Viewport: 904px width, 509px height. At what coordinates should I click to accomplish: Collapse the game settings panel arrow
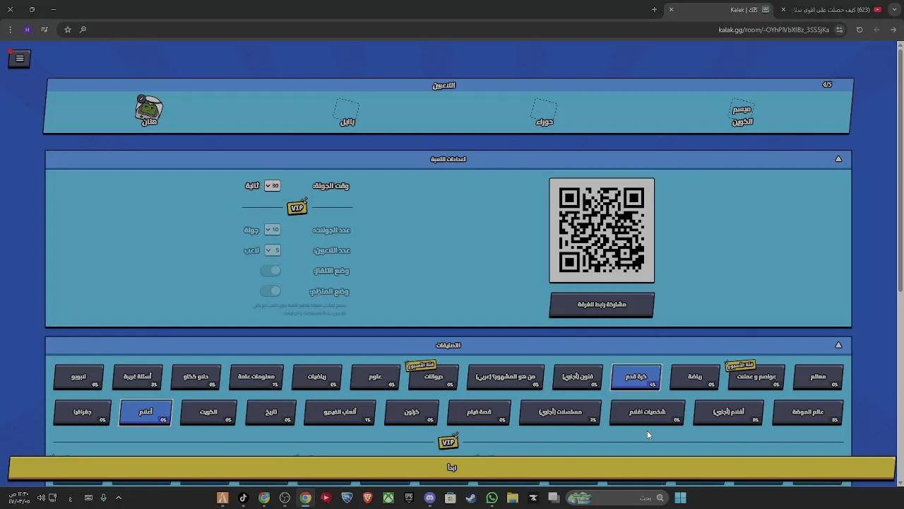(838, 159)
